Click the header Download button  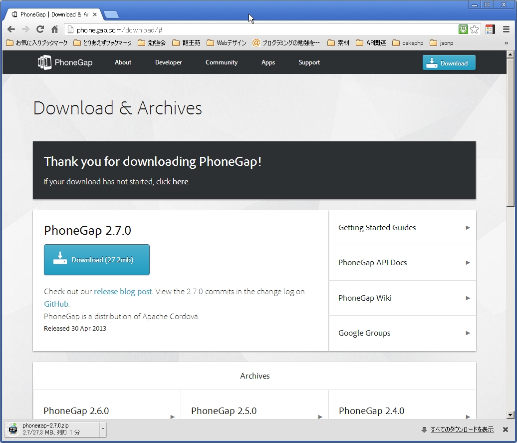click(x=449, y=62)
